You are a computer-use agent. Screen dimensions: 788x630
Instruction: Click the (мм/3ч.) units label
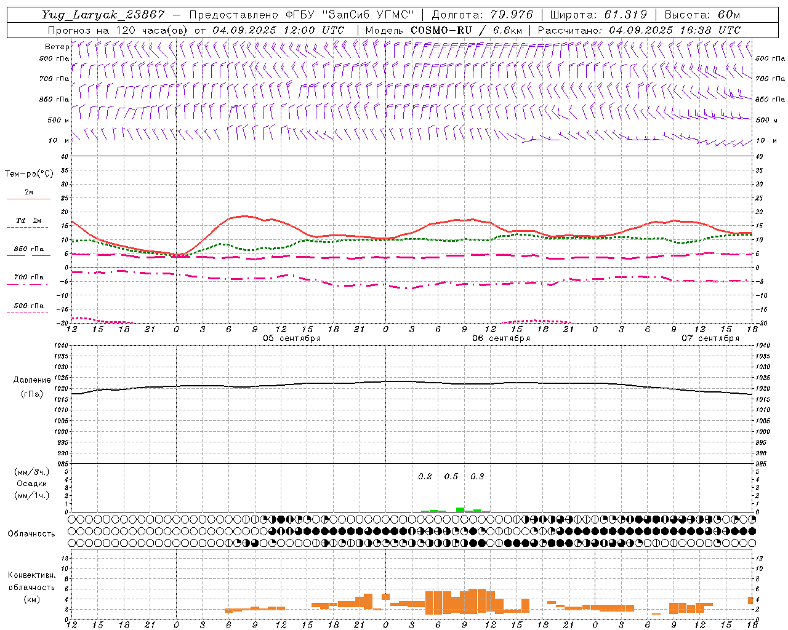click(x=31, y=472)
